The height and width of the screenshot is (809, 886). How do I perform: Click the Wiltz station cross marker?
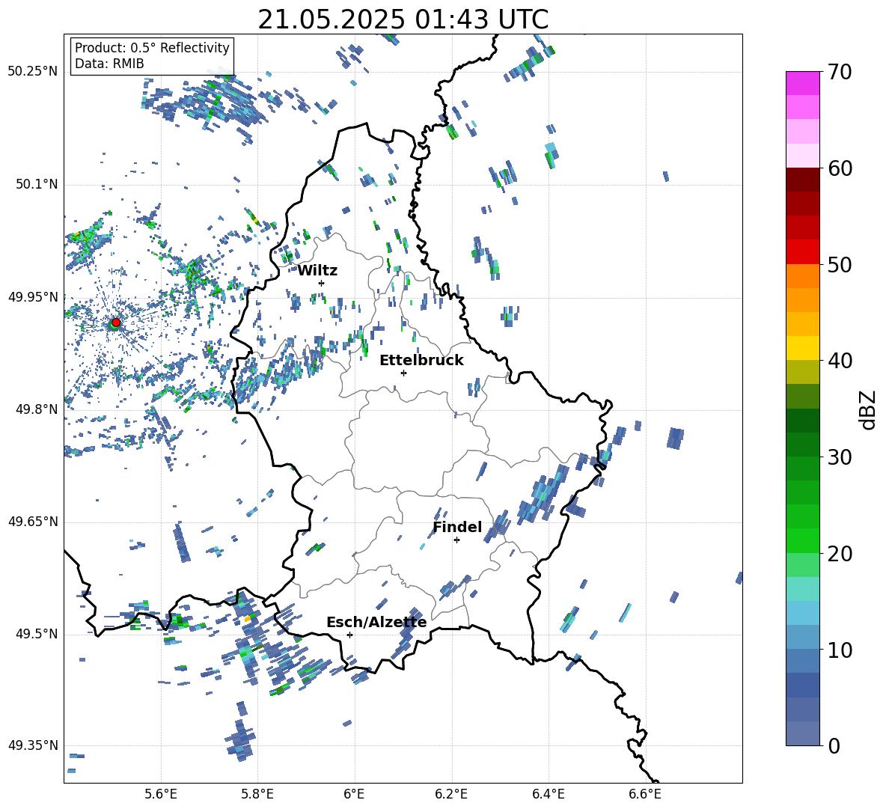click(x=322, y=283)
